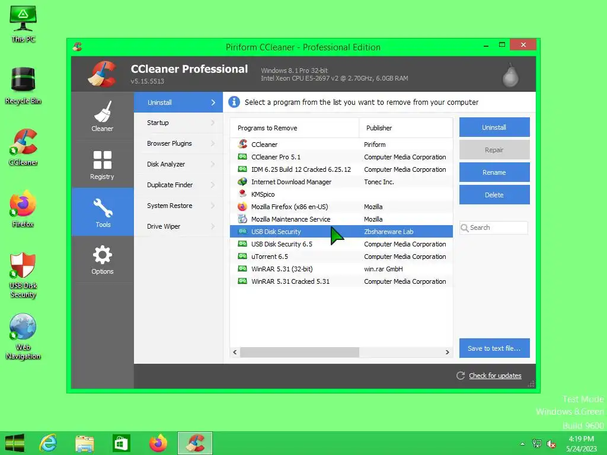Click the Repair button
The width and height of the screenshot is (607, 455).
pos(494,150)
